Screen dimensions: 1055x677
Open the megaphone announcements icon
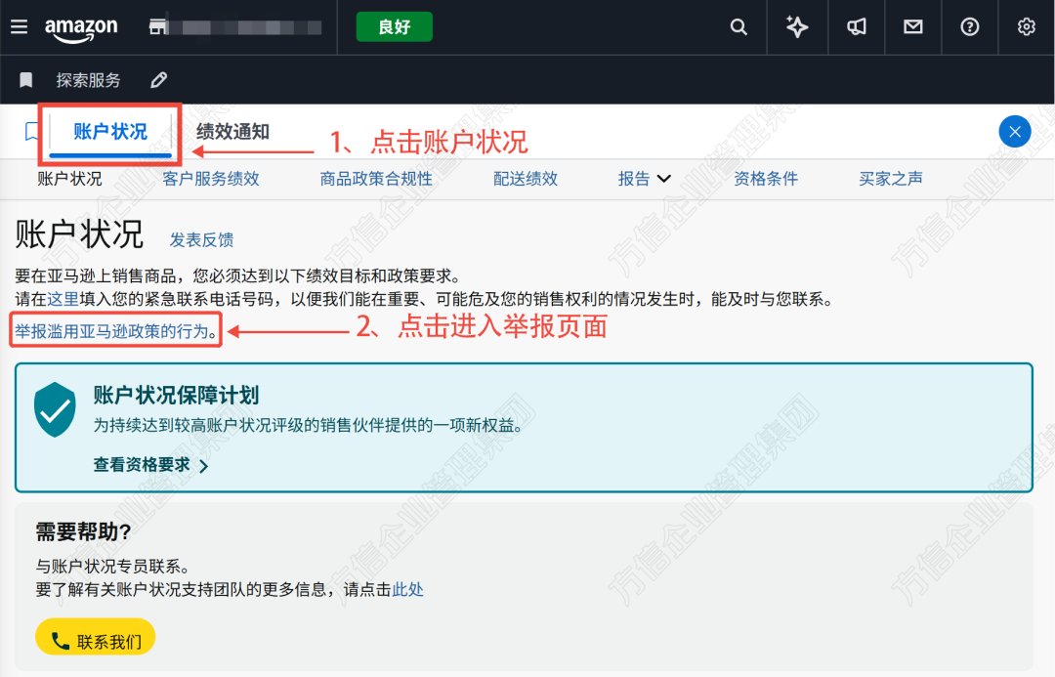tap(856, 27)
